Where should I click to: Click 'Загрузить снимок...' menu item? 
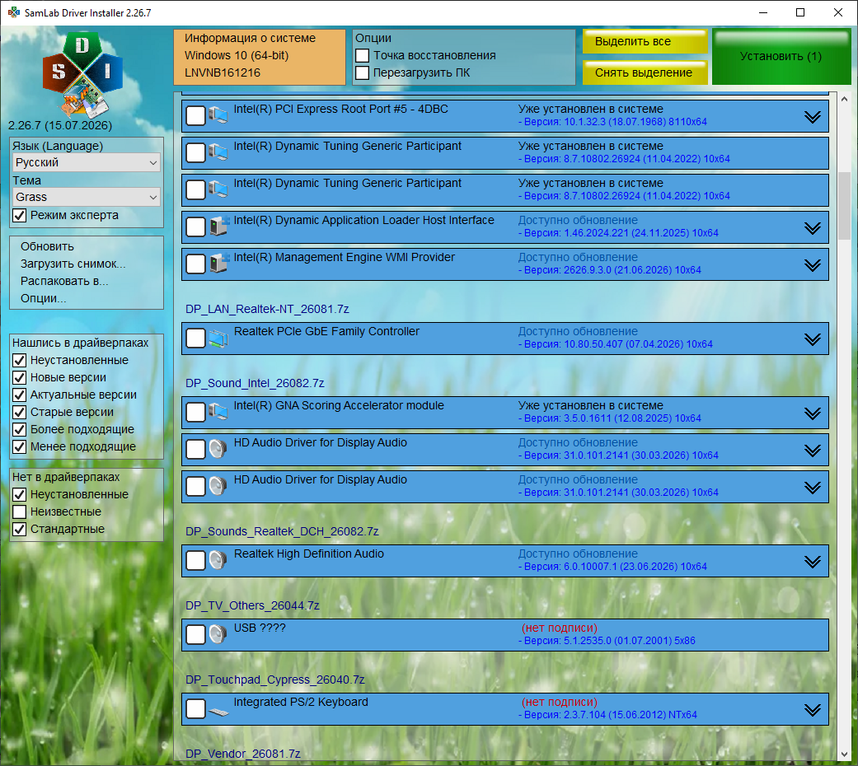click(x=73, y=264)
